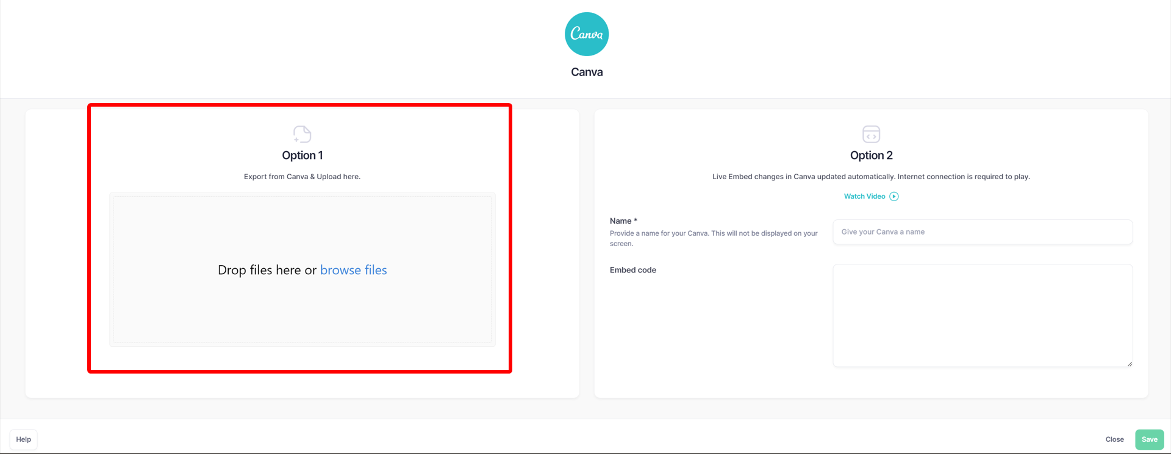Click the Option 2 embed code icon
1171x454 pixels.
871,134
